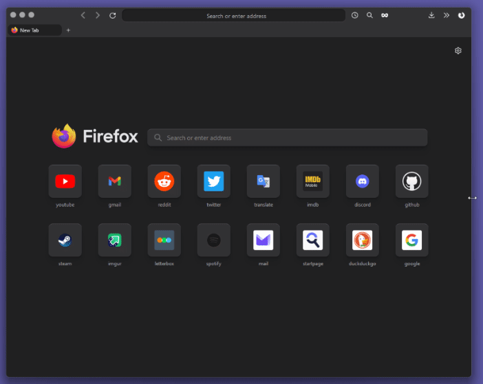Go back with the back arrow
The width and height of the screenshot is (483, 384).
pyautogui.click(x=83, y=15)
